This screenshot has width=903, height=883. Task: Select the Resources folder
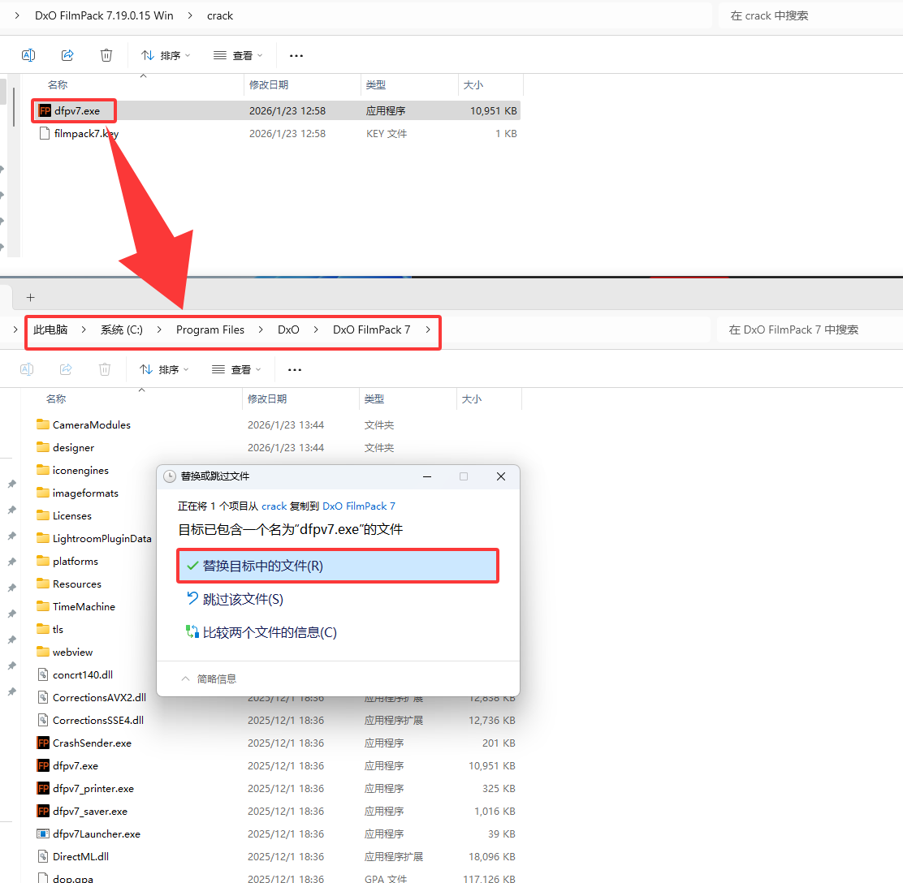pos(68,584)
